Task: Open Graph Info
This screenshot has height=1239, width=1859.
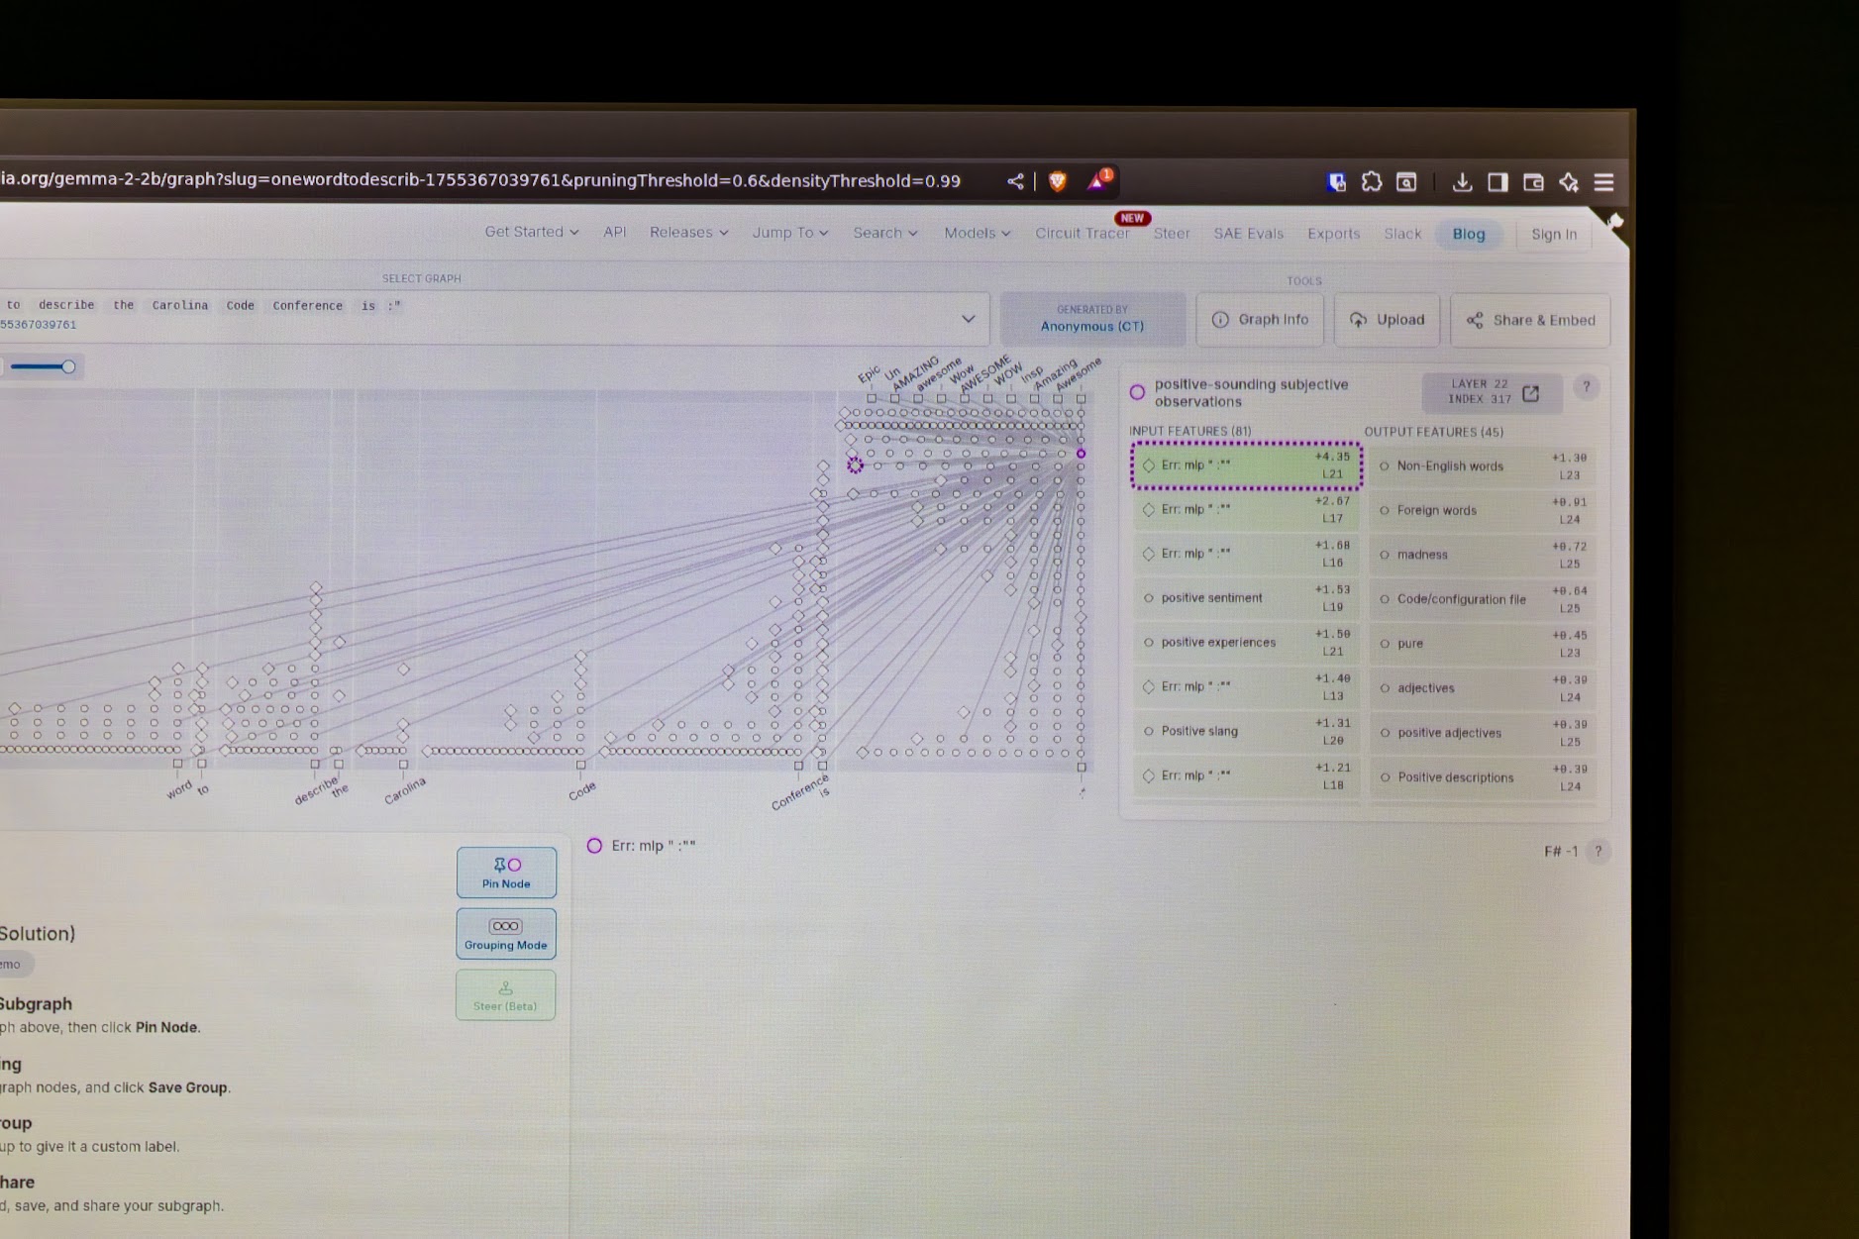Action: [1260, 320]
